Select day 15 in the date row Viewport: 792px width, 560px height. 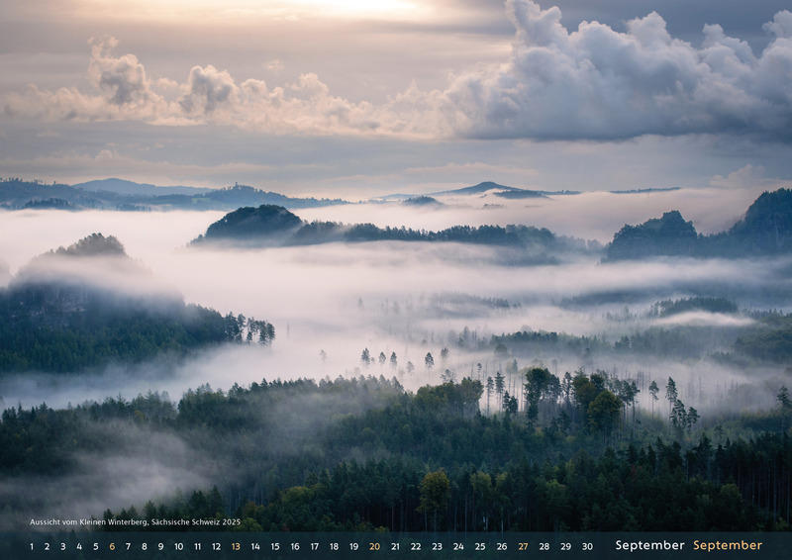(x=275, y=546)
